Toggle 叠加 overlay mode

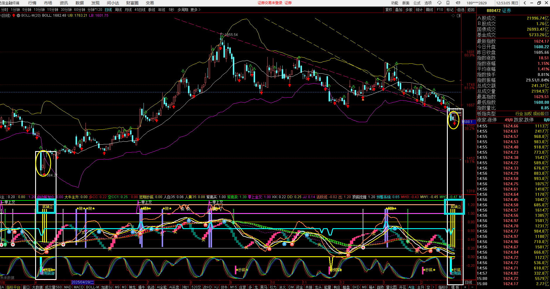click(399, 10)
